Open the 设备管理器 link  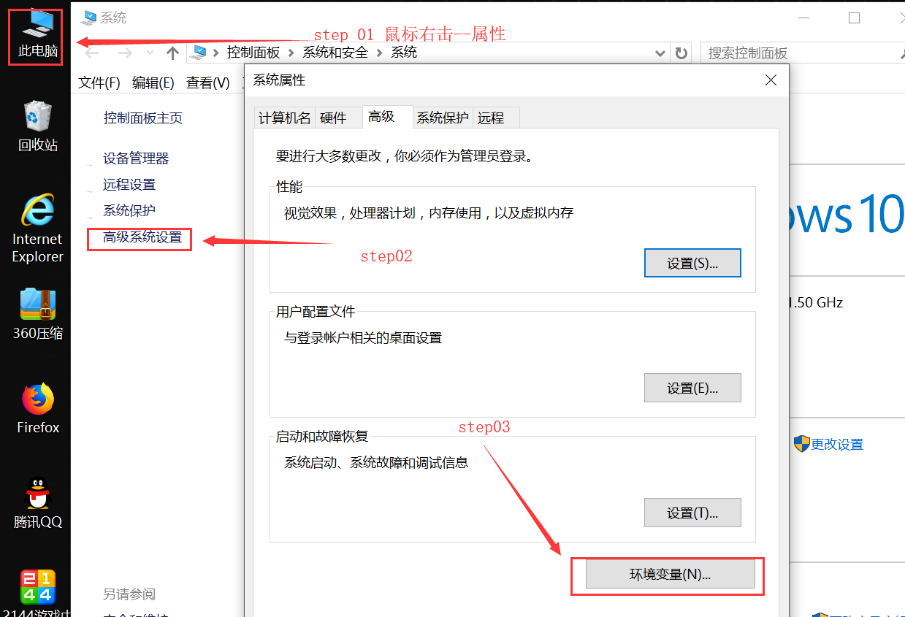coord(136,158)
